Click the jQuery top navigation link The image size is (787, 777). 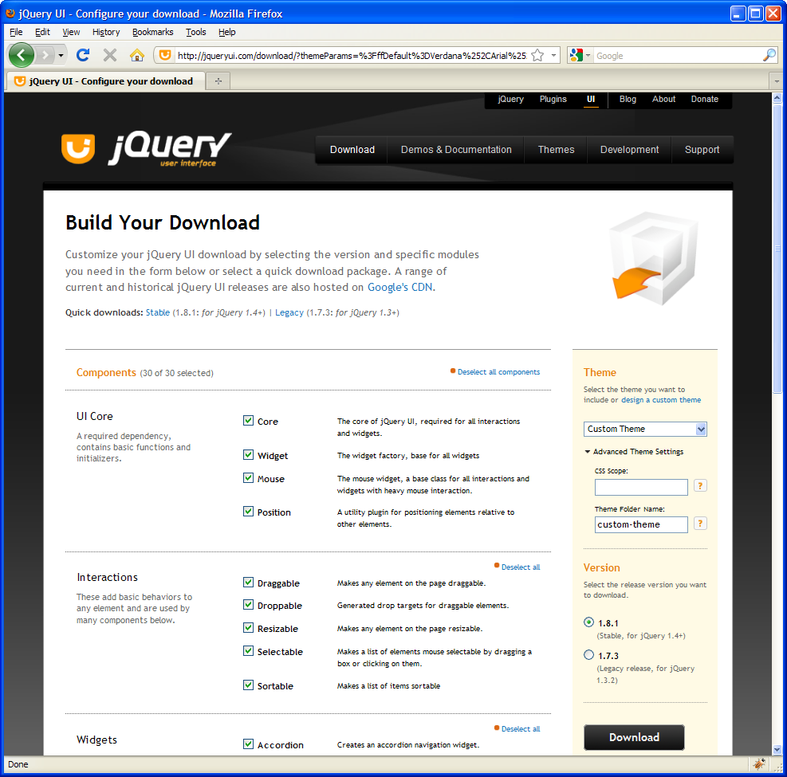coord(510,100)
